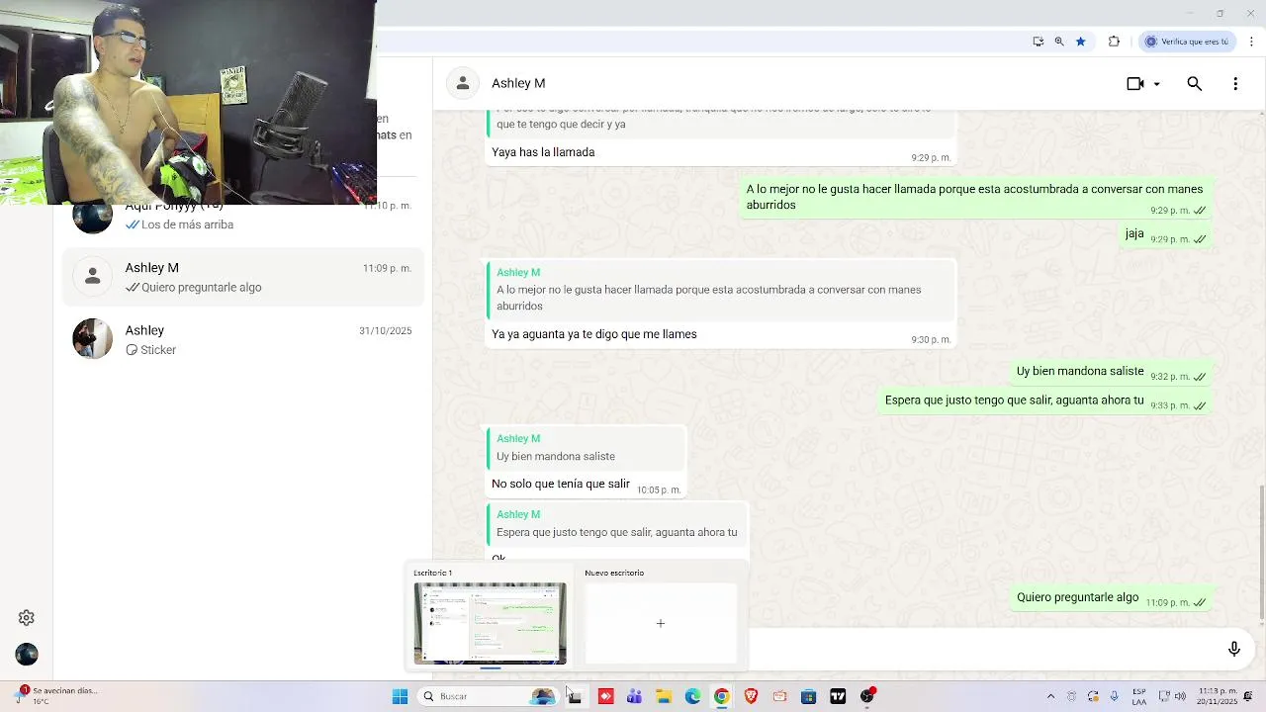Viewport: 1266px width, 712px height.
Task: Open the Ashley M chat in list
Action: pyautogui.click(x=242, y=277)
